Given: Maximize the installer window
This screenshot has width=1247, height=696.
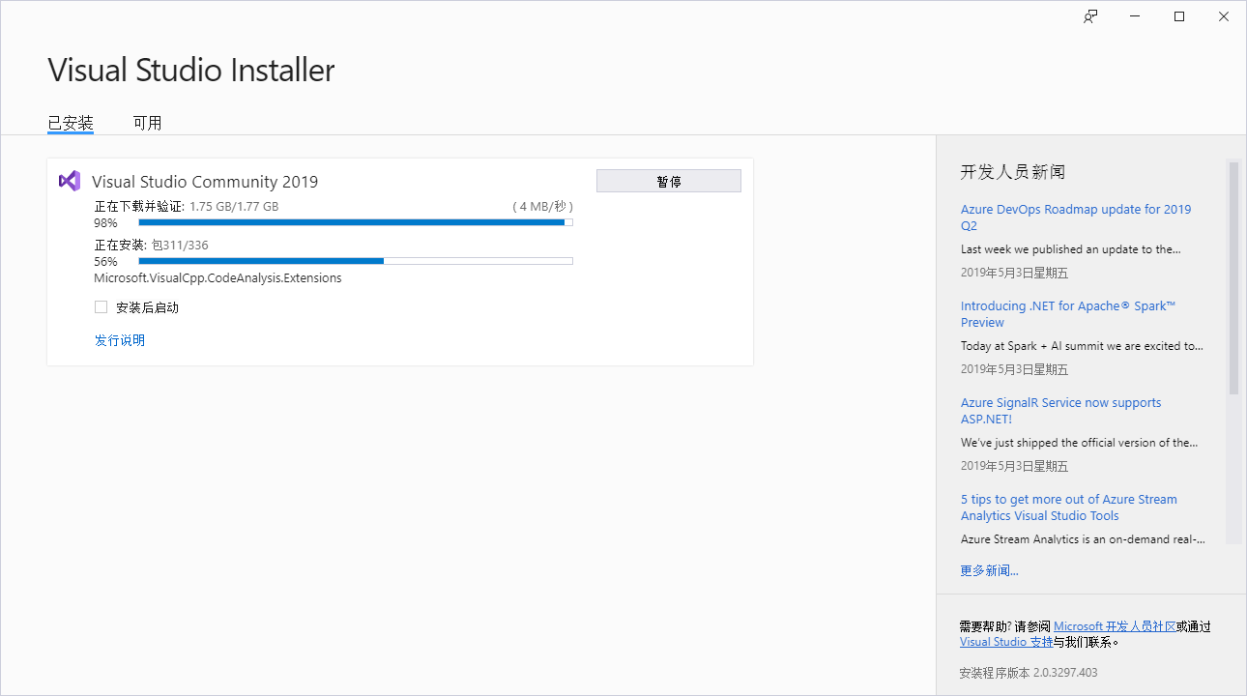Looking at the screenshot, I should point(1179,16).
